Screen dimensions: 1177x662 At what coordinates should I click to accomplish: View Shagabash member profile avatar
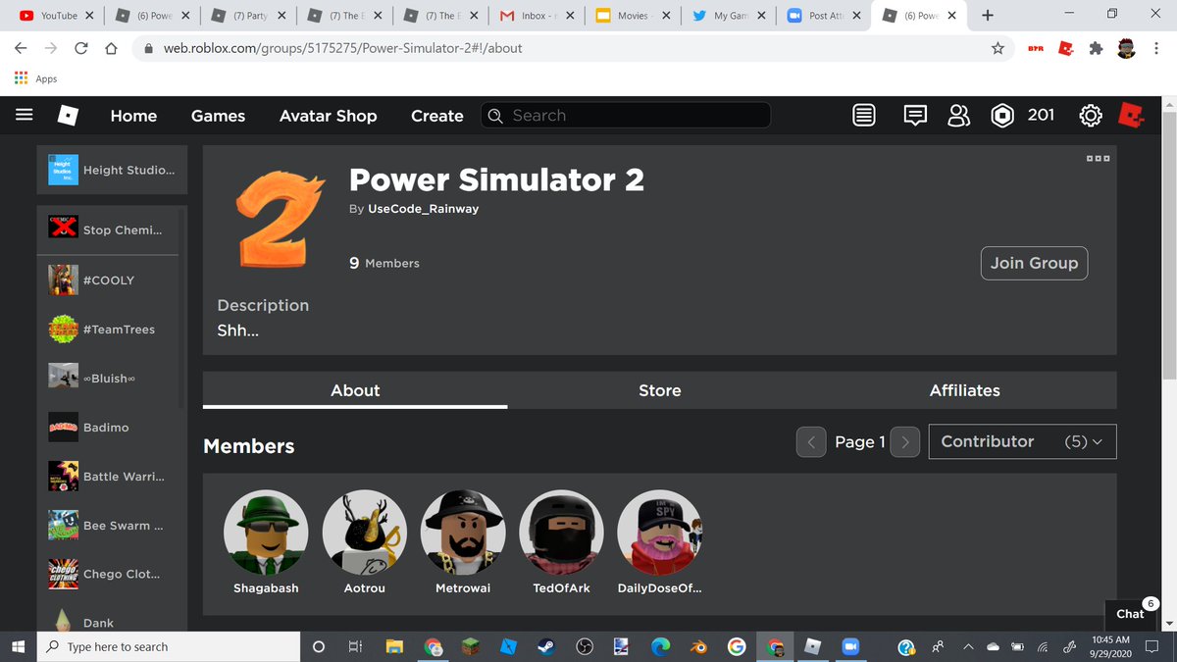point(266,533)
